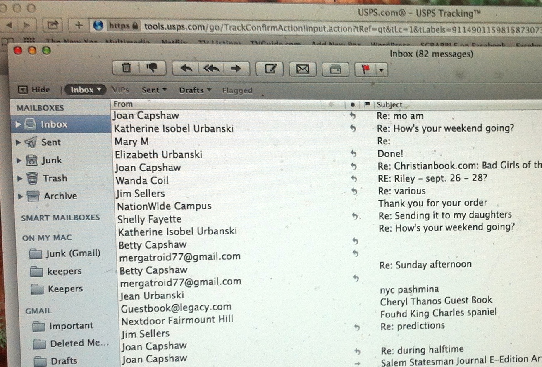Mark message as junk with thumbs-down icon
Screen dimensions: 542x367
click(x=152, y=69)
